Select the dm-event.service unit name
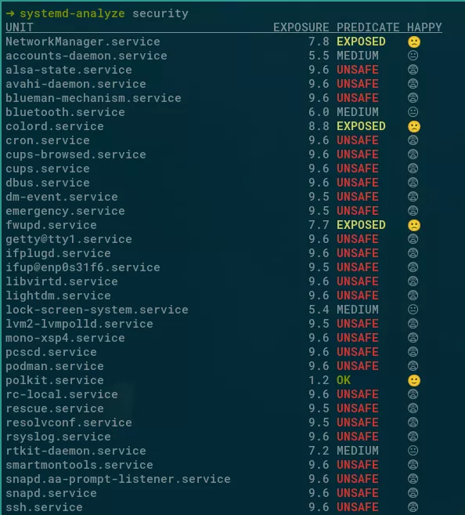The height and width of the screenshot is (515, 465). click(62, 197)
